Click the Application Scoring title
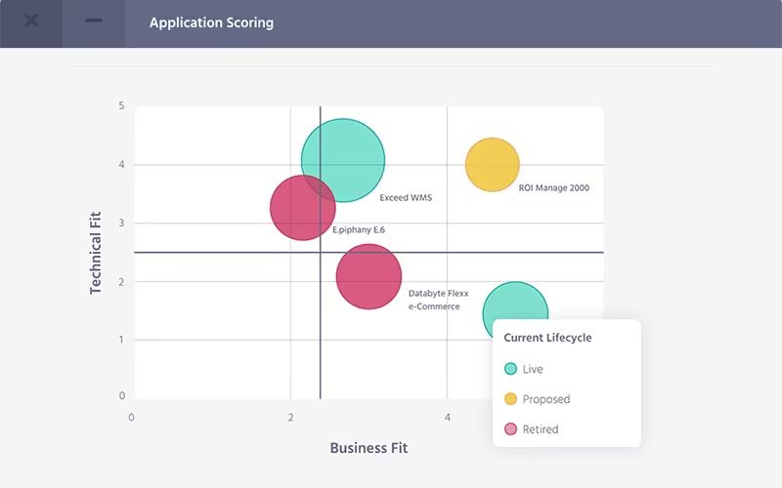 pos(211,22)
